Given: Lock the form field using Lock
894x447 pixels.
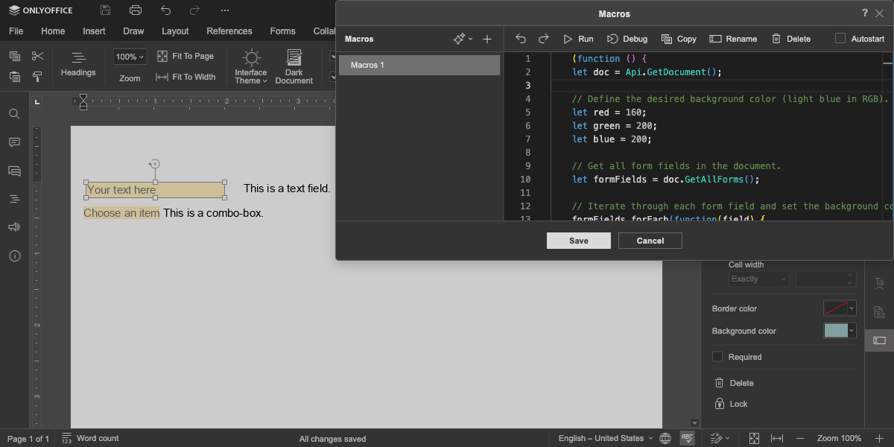Looking at the screenshot, I should pyautogui.click(x=730, y=404).
